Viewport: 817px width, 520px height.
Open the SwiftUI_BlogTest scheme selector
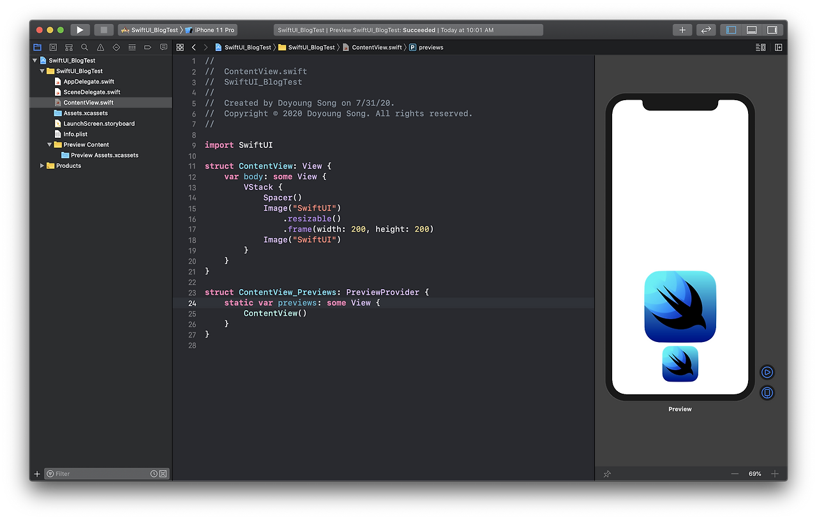pyautogui.click(x=150, y=30)
